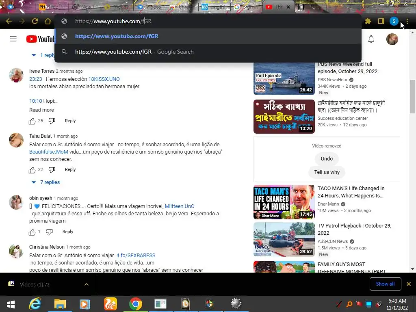Open Irene Torres's profile picture
416x312 pixels.
(16, 75)
